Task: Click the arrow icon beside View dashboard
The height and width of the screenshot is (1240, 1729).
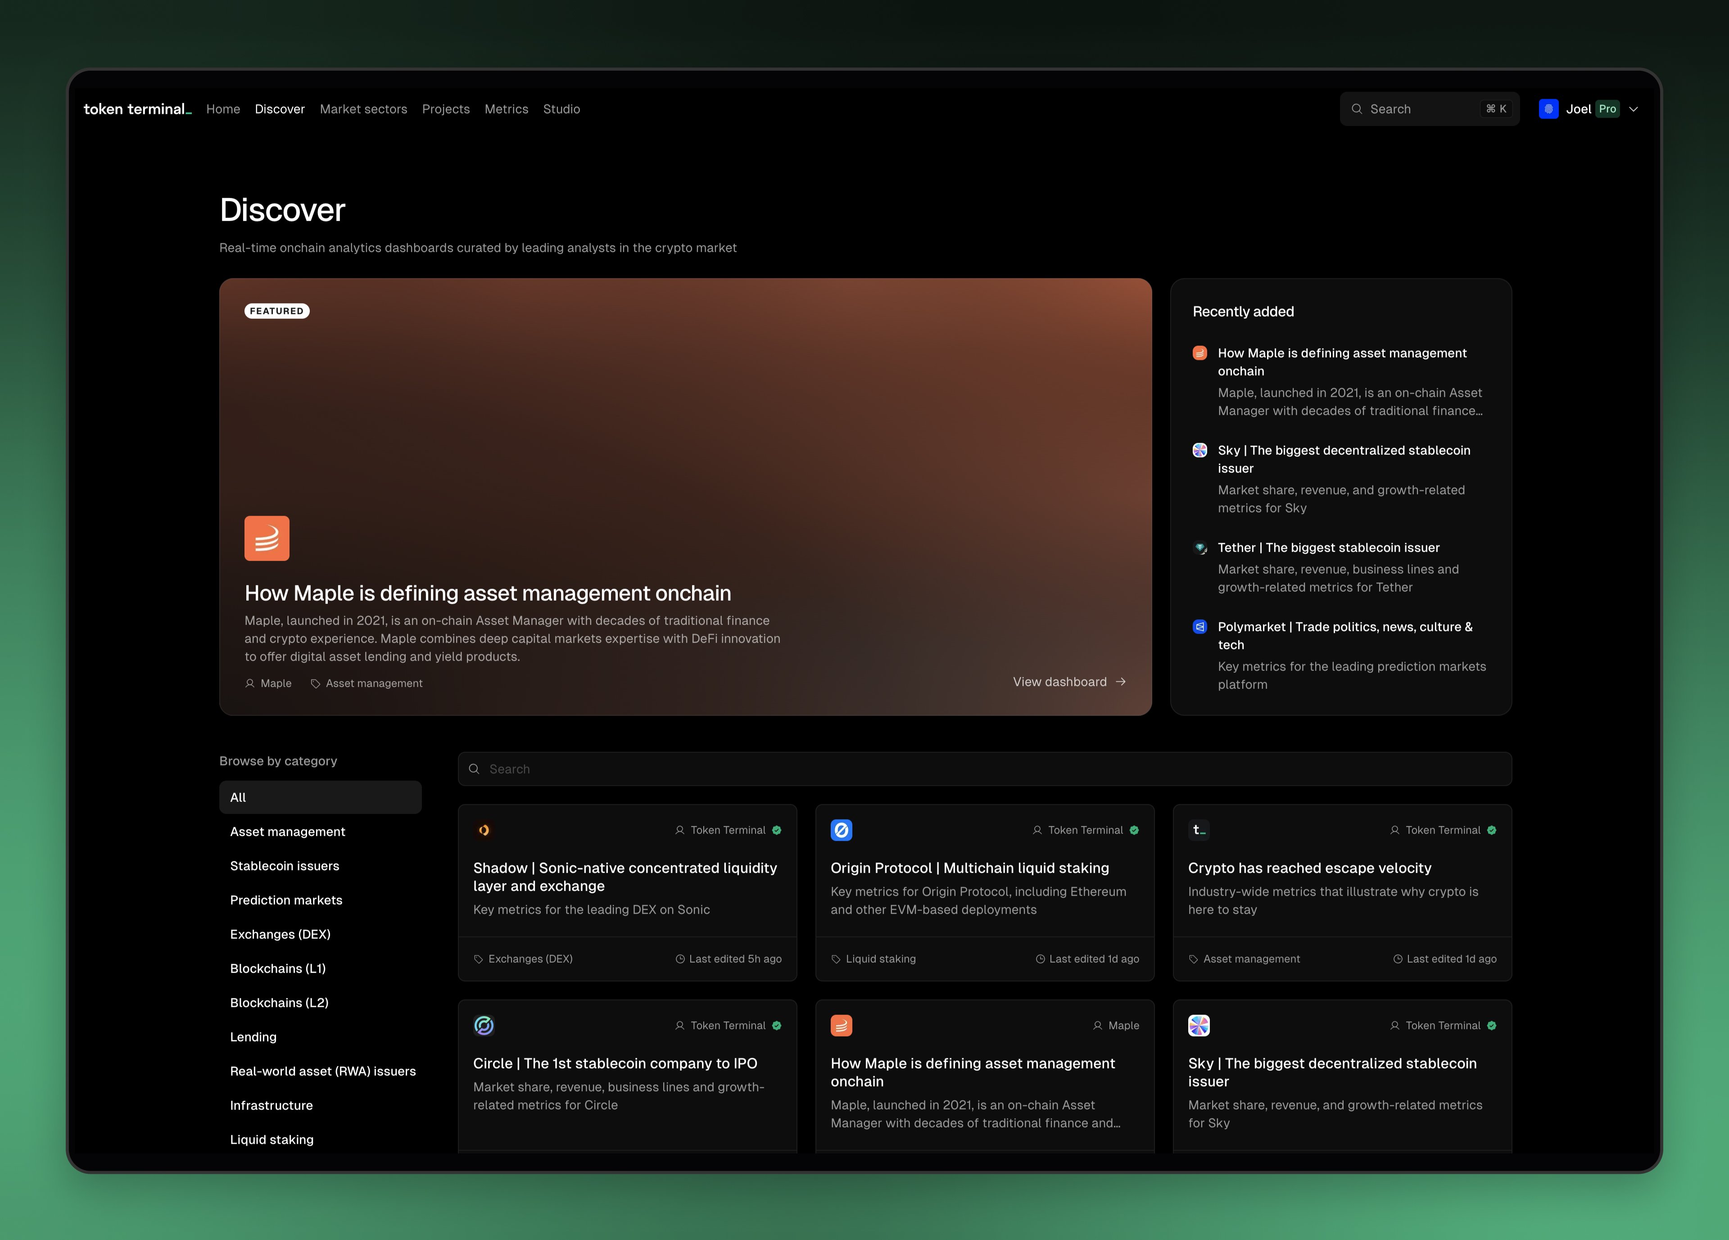Action: [x=1121, y=681]
